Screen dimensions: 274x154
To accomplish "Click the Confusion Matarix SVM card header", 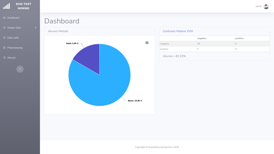I will pyautogui.click(x=178, y=31).
